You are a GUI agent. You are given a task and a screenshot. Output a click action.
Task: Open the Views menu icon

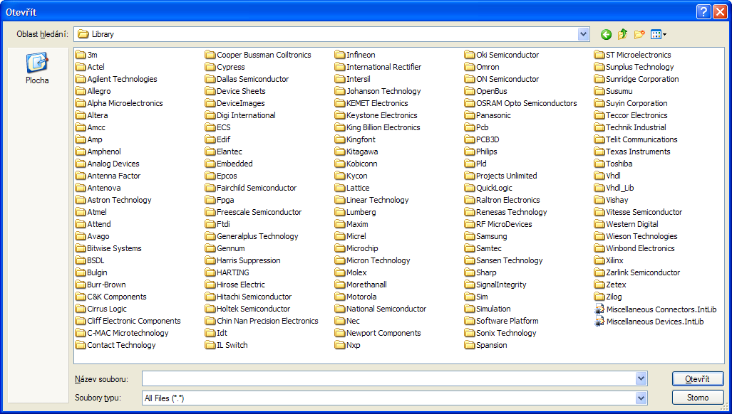tap(659, 34)
